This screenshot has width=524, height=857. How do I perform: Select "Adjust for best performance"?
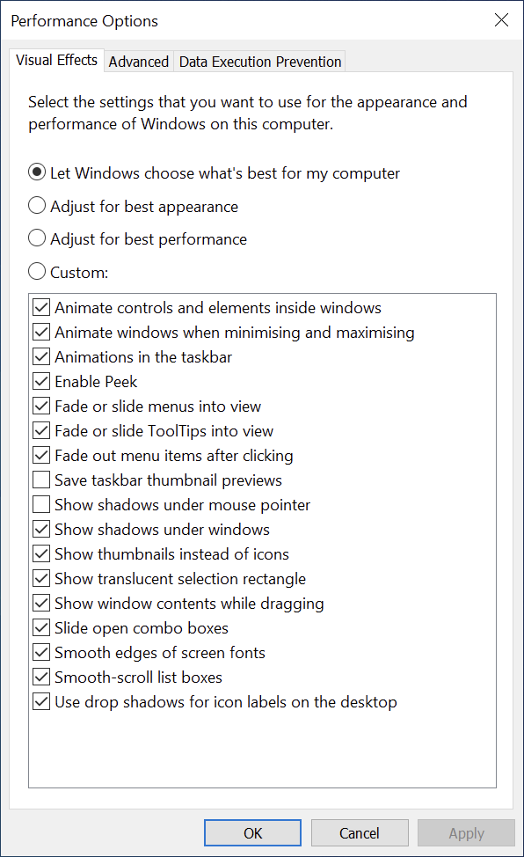pos(37,238)
